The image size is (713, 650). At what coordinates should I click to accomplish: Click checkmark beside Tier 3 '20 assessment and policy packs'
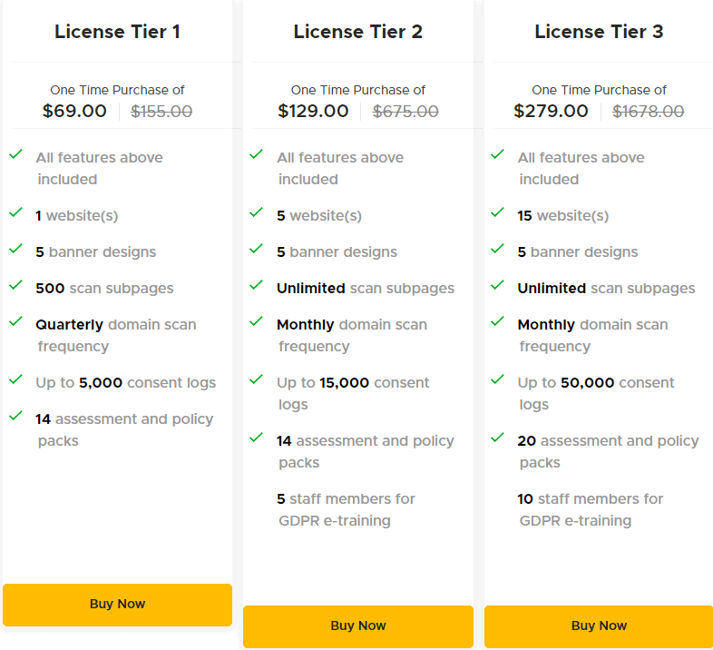[x=497, y=438]
